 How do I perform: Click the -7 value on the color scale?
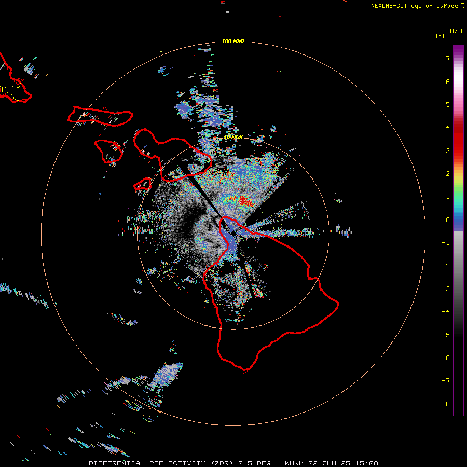tap(446, 381)
